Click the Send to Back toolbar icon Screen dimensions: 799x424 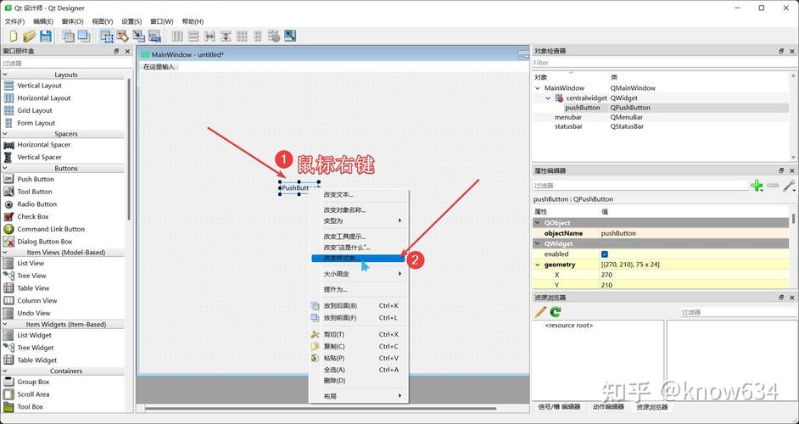pyautogui.click(x=68, y=36)
